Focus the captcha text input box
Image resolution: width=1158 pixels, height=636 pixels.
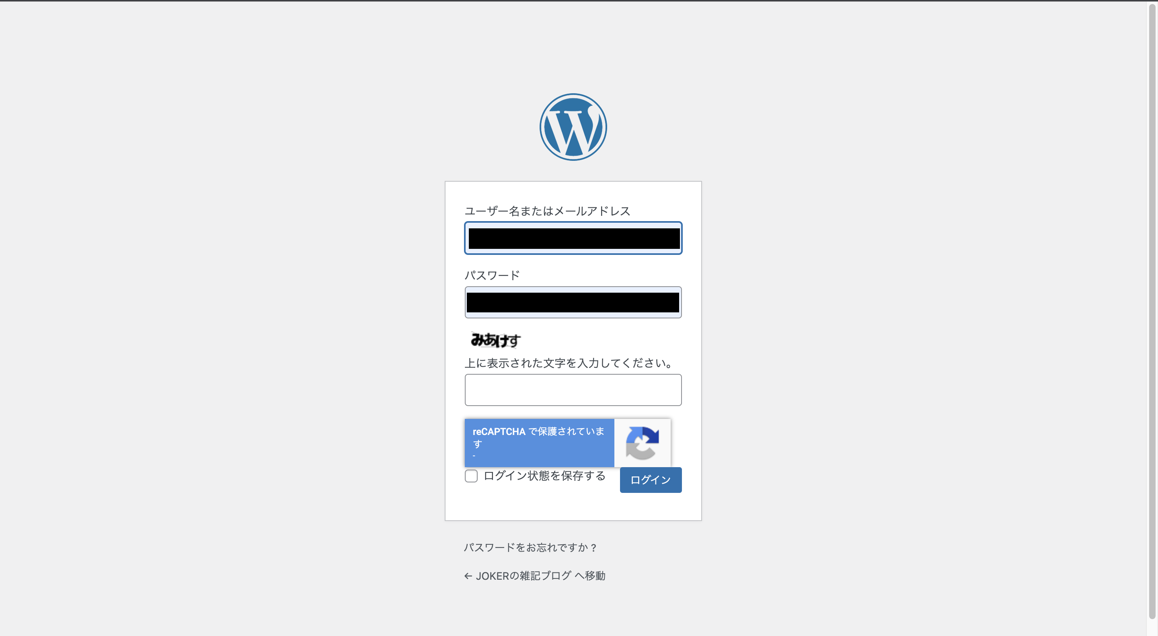[573, 390]
